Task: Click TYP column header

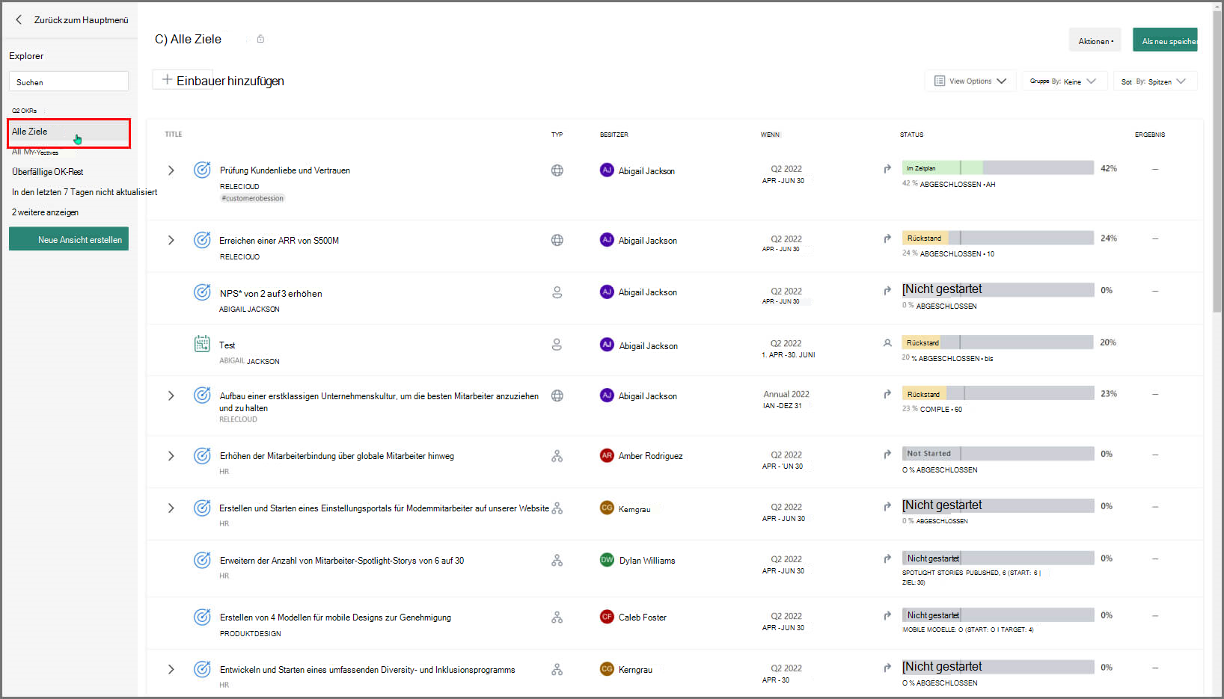Action: tap(557, 135)
